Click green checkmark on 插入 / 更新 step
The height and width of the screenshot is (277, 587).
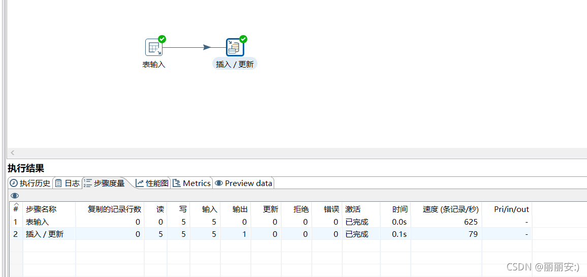pyautogui.click(x=243, y=39)
